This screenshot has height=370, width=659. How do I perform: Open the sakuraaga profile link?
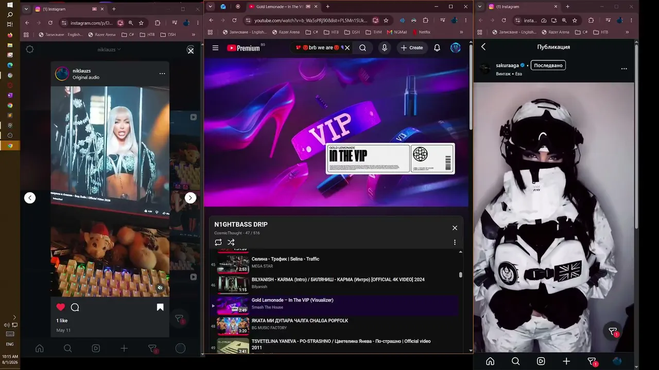click(507, 65)
